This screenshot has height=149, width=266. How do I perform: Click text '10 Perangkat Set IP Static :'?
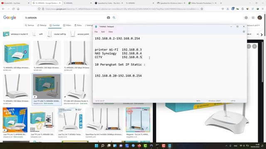(x=120, y=65)
